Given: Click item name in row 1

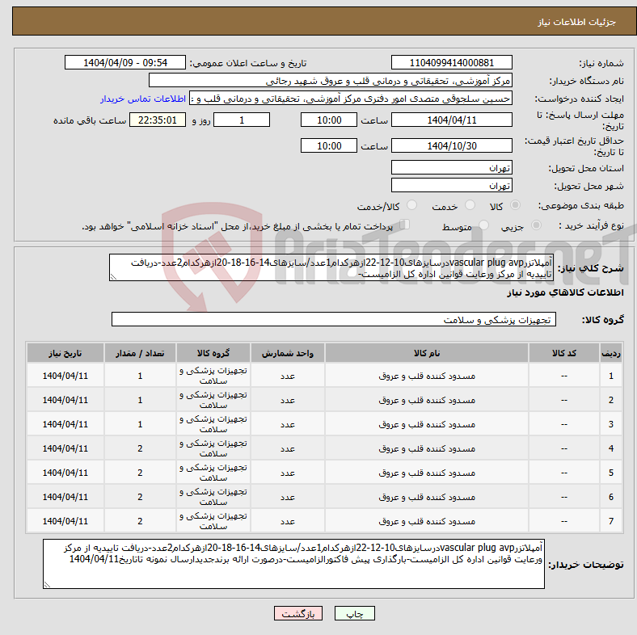Looking at the screenshot, I should (x=427, y=376).
